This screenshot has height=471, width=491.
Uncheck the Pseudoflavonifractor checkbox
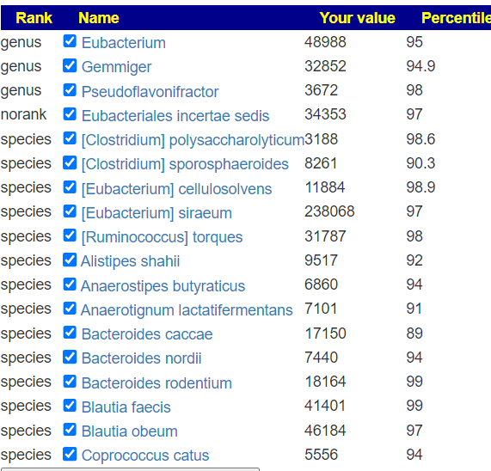(x=70, y=90)
